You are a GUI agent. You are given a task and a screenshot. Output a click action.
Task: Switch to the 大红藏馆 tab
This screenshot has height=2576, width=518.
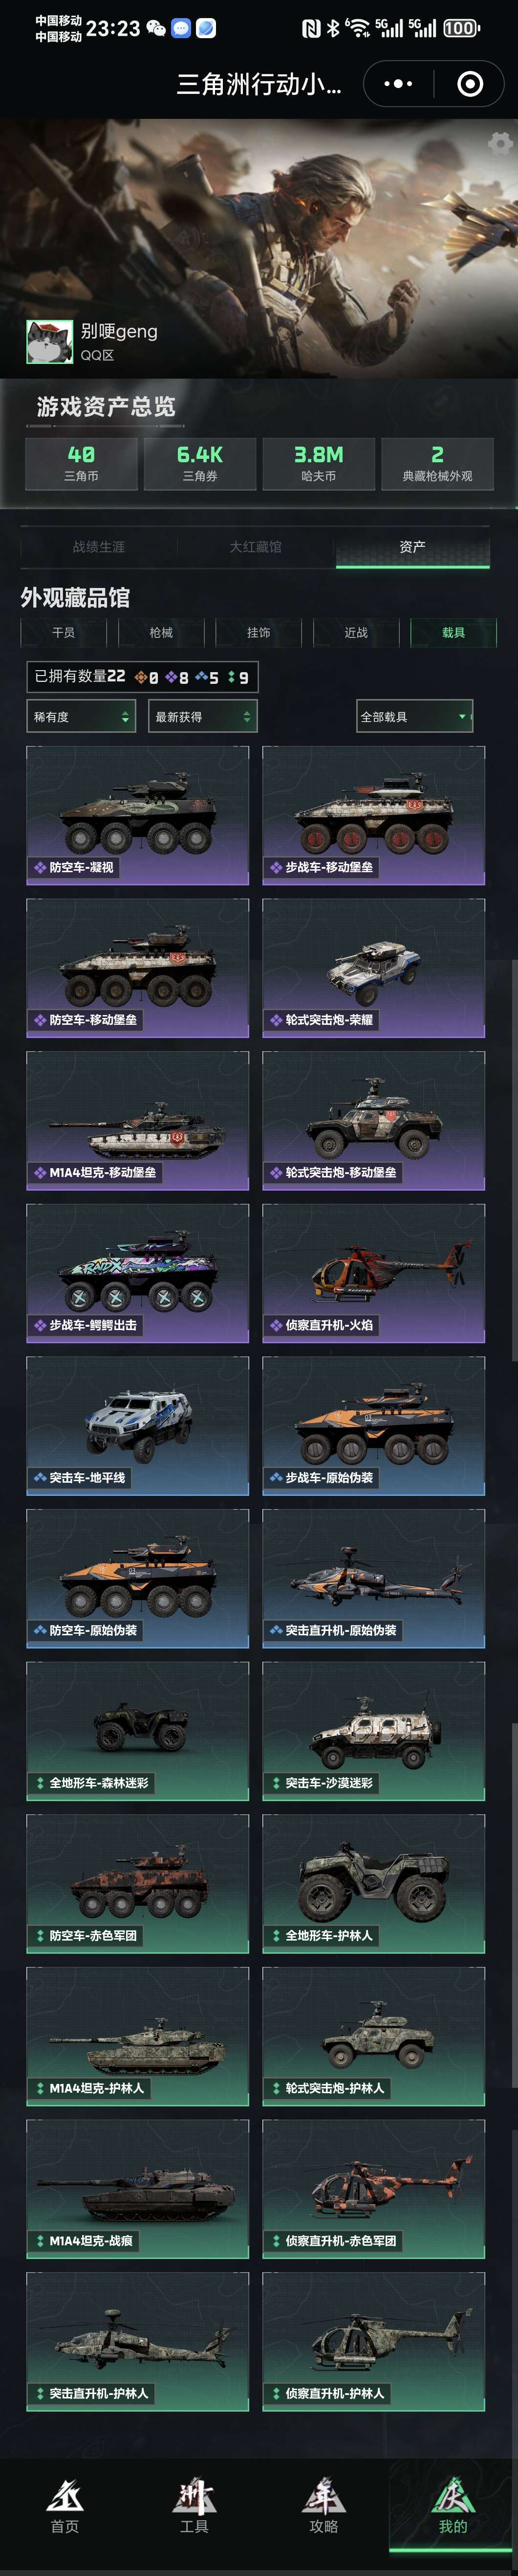click(256, 547)
